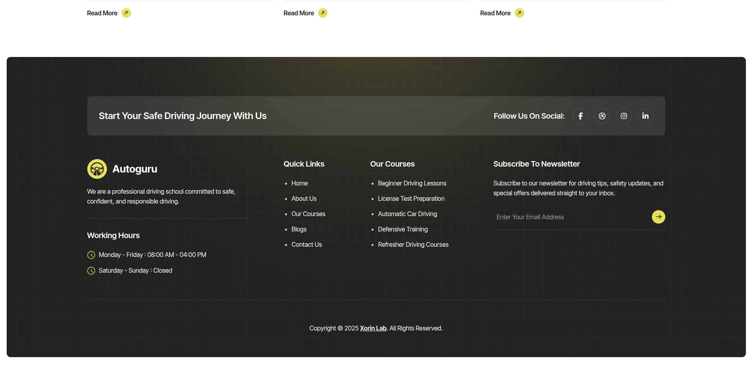Image resolution: width=751 pixels, height=365 pixels.
Task: Open the Facebook social icon
Action: coord(580,116)
